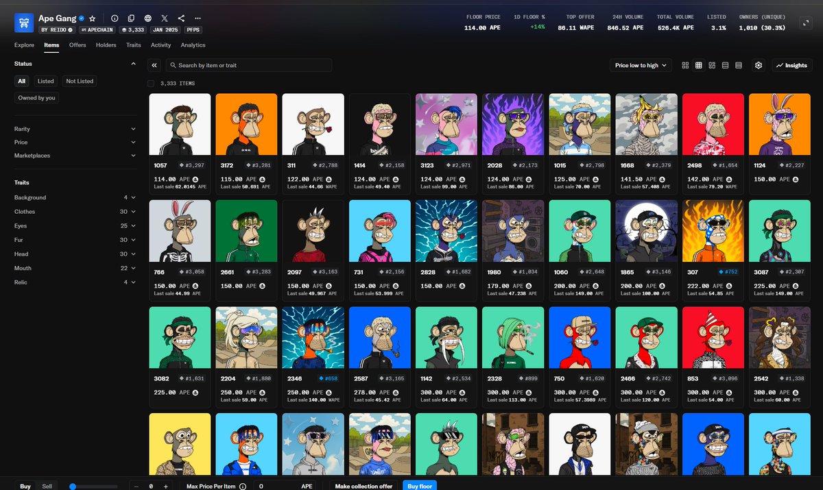This screenshot has height=490, width=823.
Task: Open the collection website globe icon
Action: click(x=148, y=19)
